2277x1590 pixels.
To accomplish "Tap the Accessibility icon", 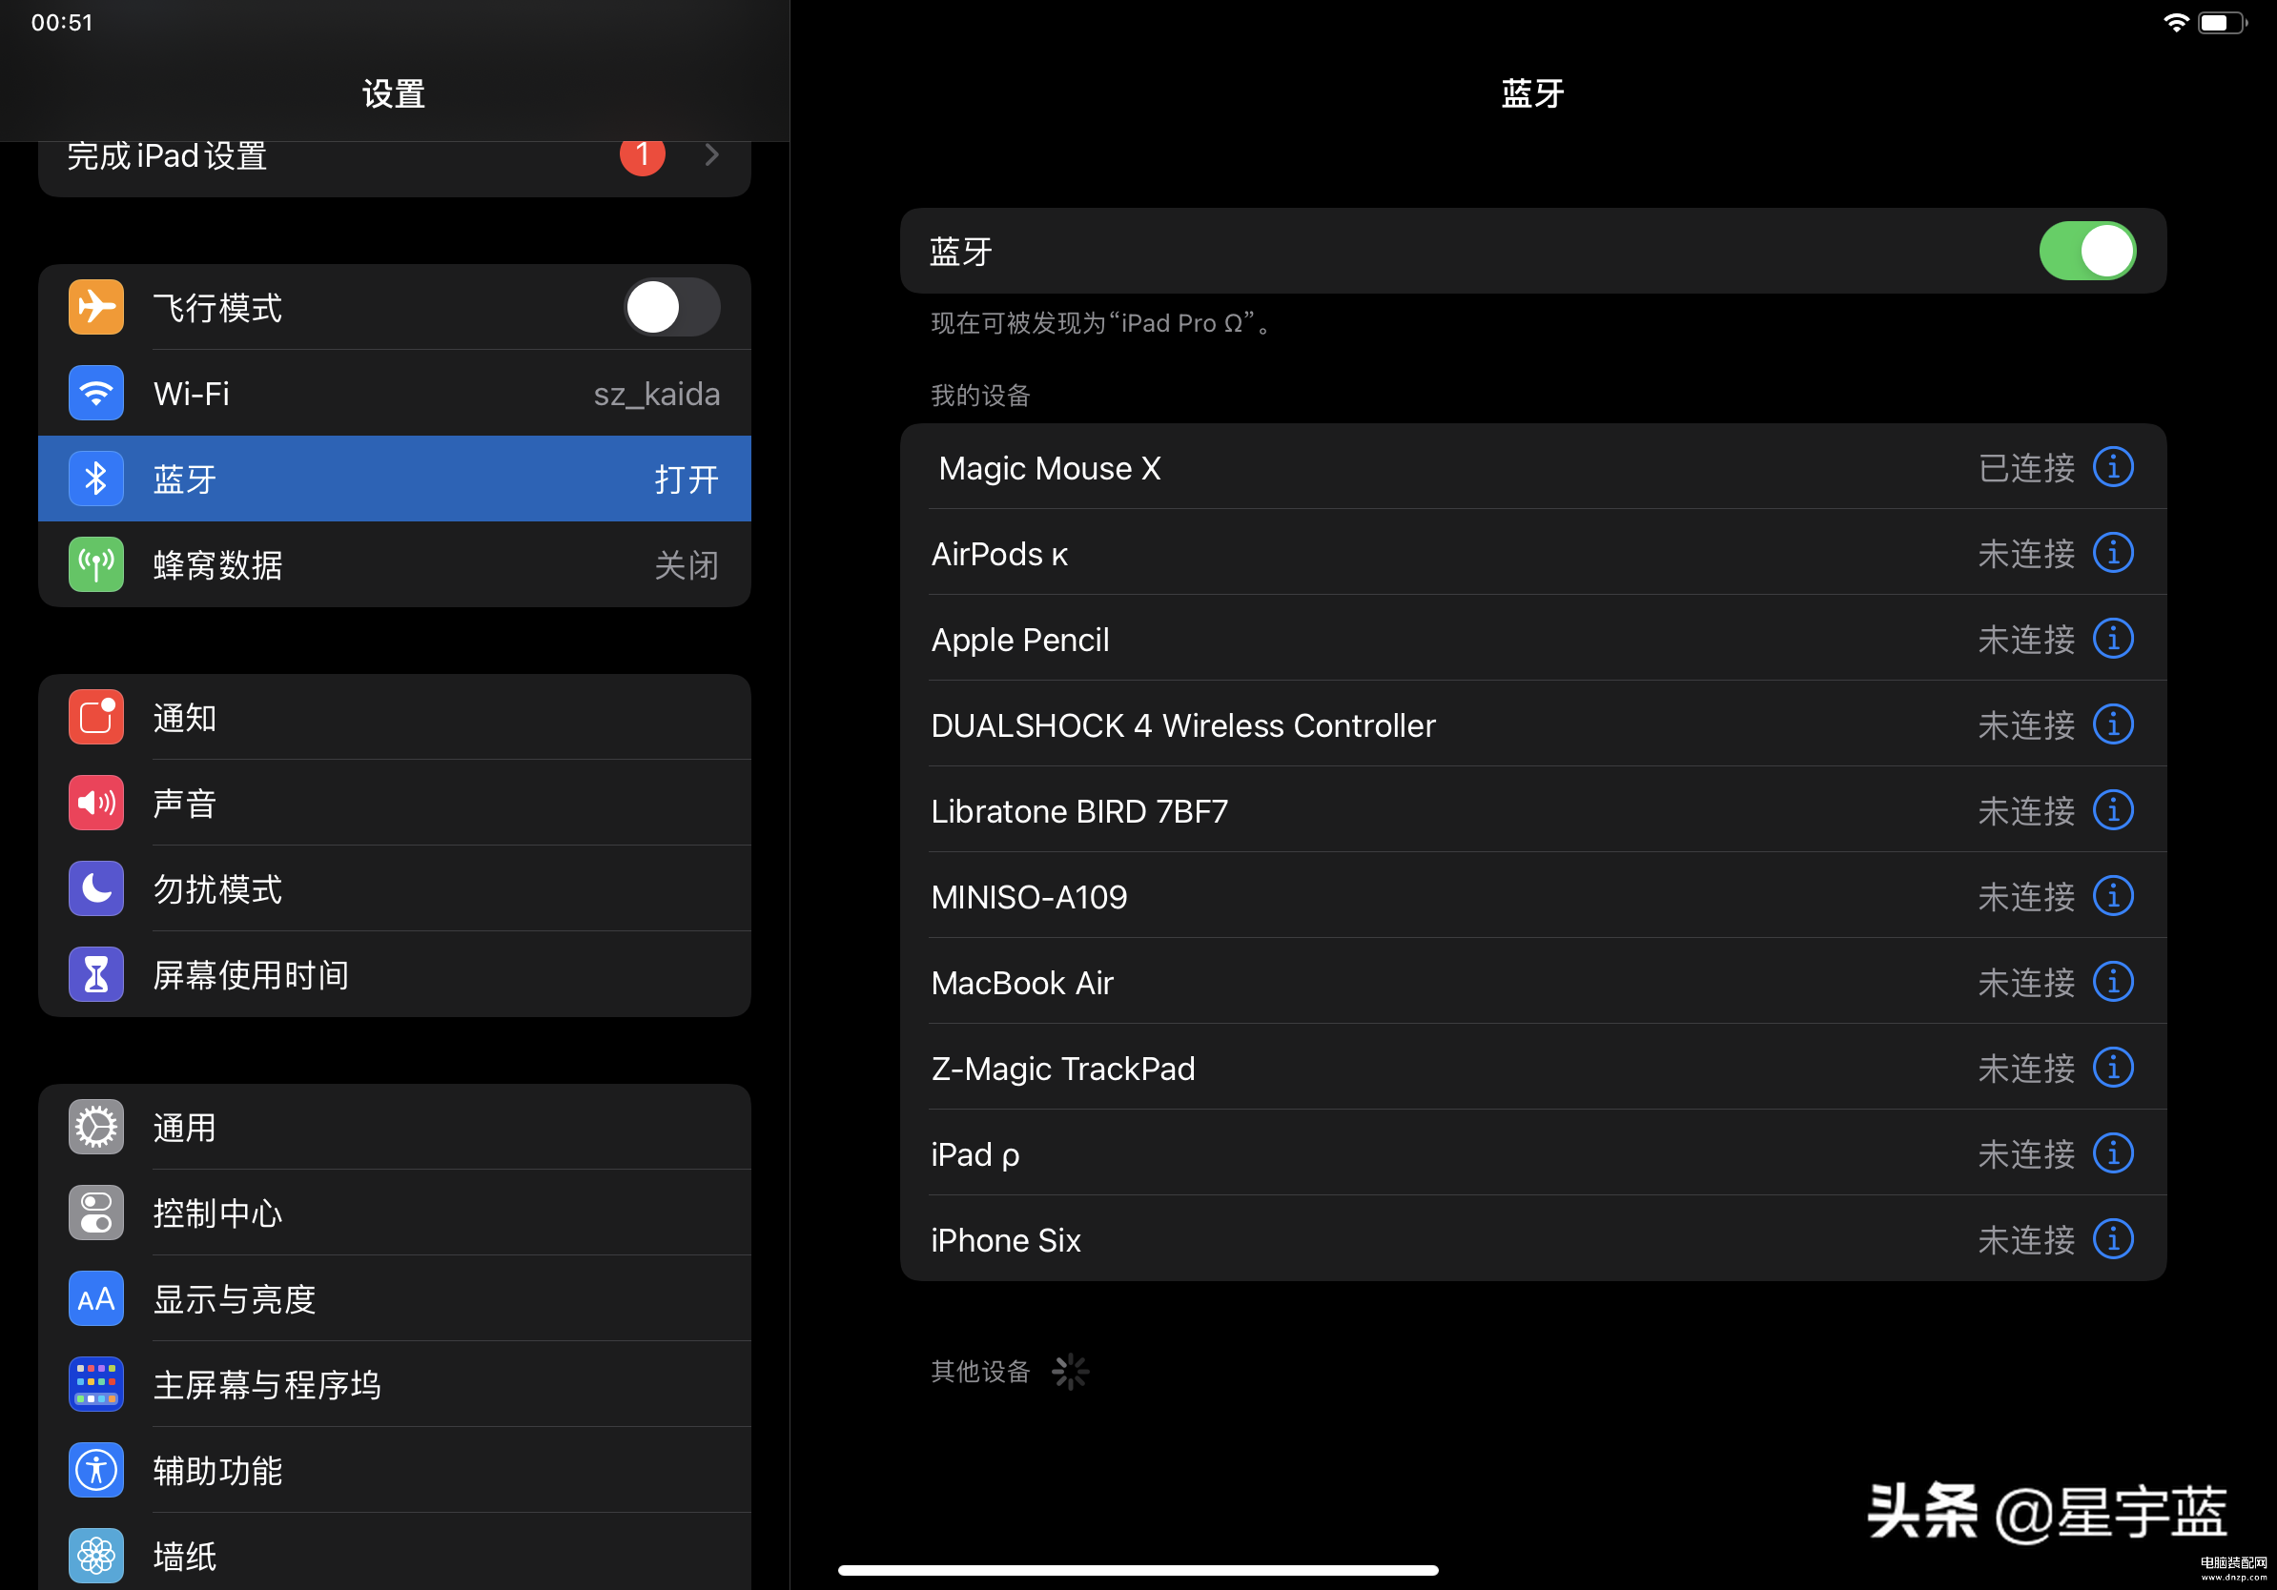I will [x=96, y=1470].
